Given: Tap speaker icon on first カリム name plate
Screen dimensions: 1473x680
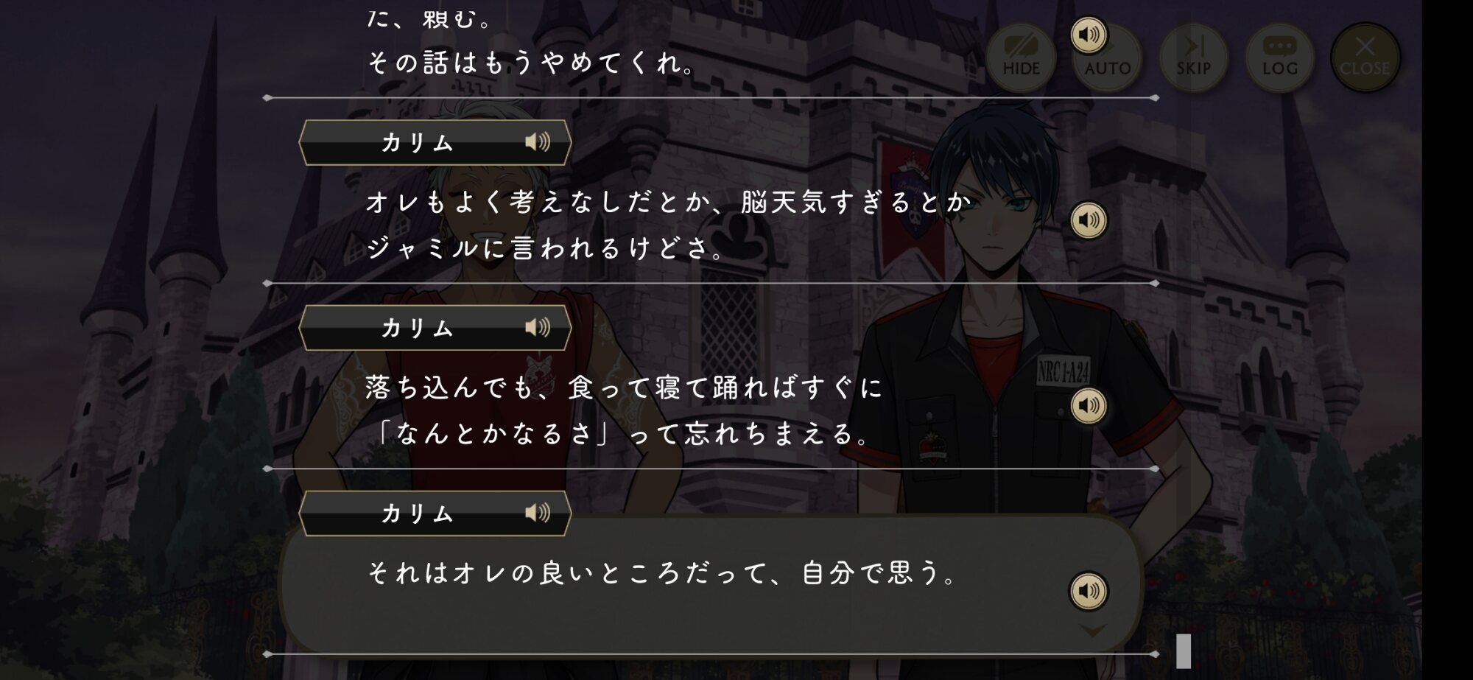Looking at the screenshot, I should [x=538, y=141].
